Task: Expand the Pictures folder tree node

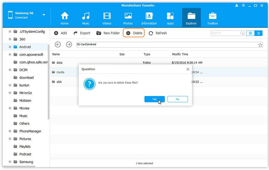Action: (10, 139)
